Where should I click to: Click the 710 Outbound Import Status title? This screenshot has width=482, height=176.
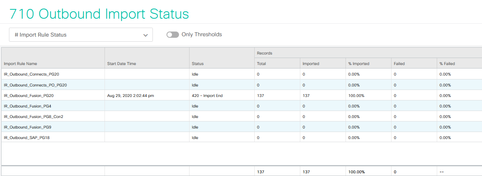[x=99, y=14]
